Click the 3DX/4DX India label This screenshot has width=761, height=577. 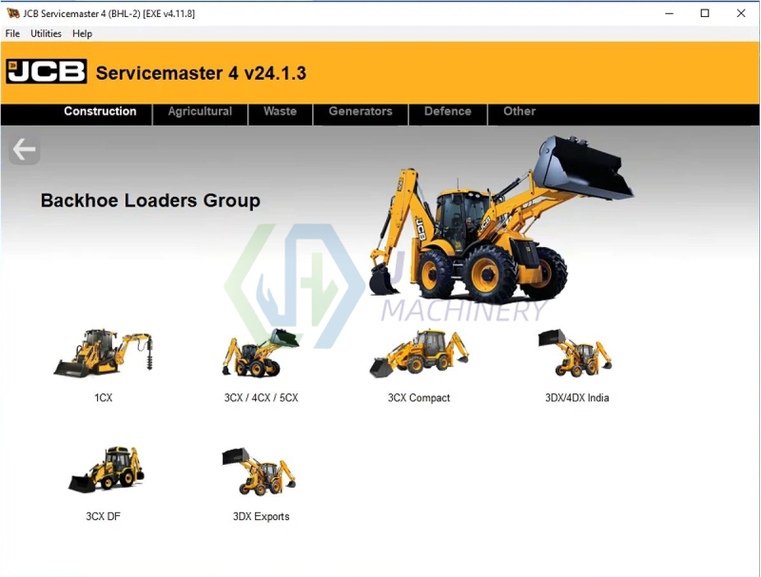[577, 397]
